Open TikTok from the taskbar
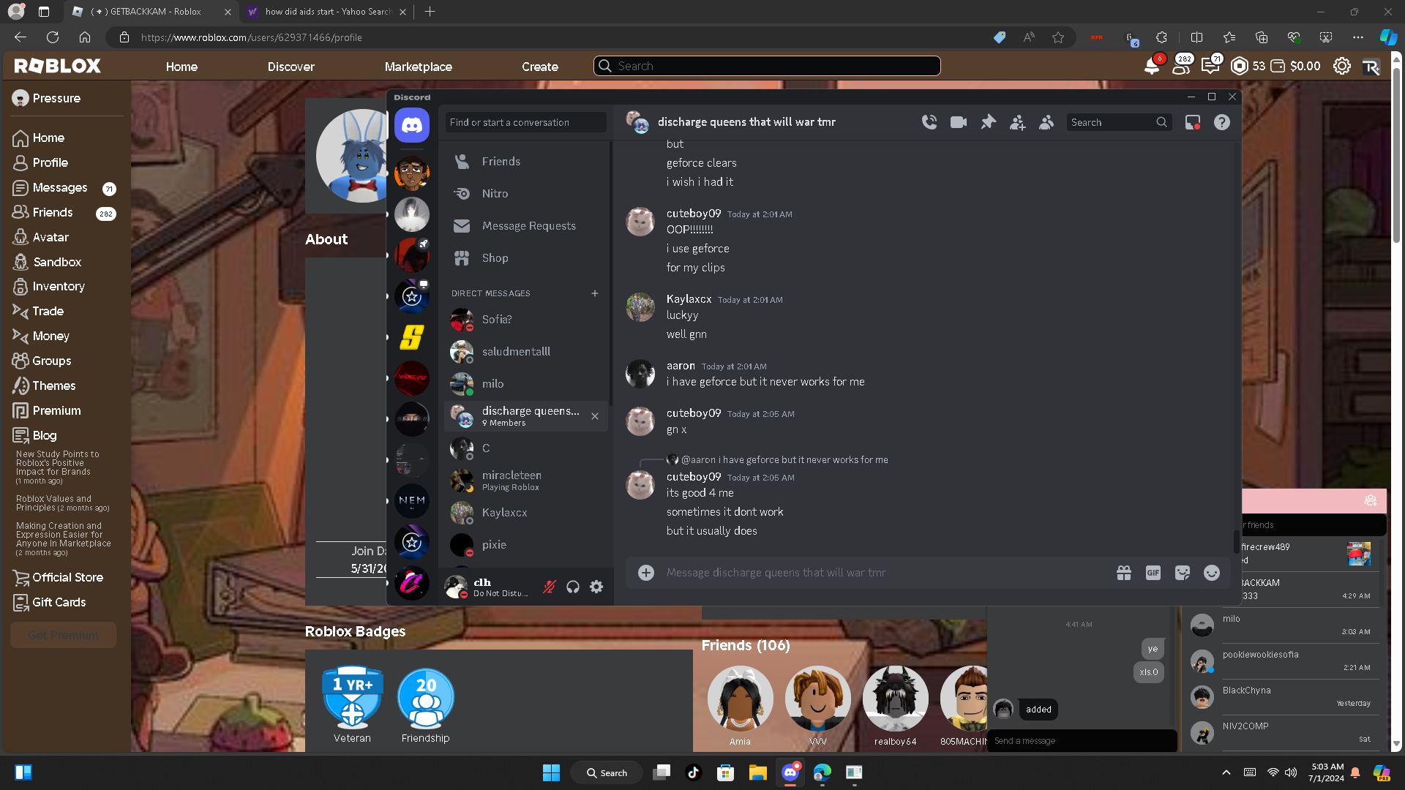 [x=693, y=772]
